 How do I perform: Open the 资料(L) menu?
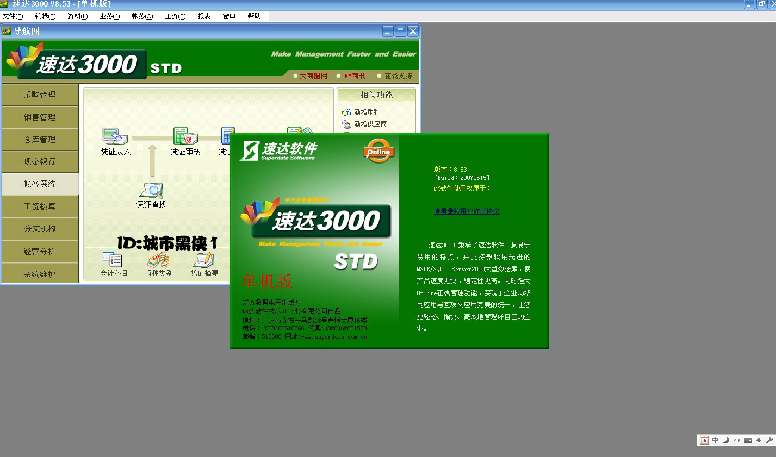click(x=78, y=16)
